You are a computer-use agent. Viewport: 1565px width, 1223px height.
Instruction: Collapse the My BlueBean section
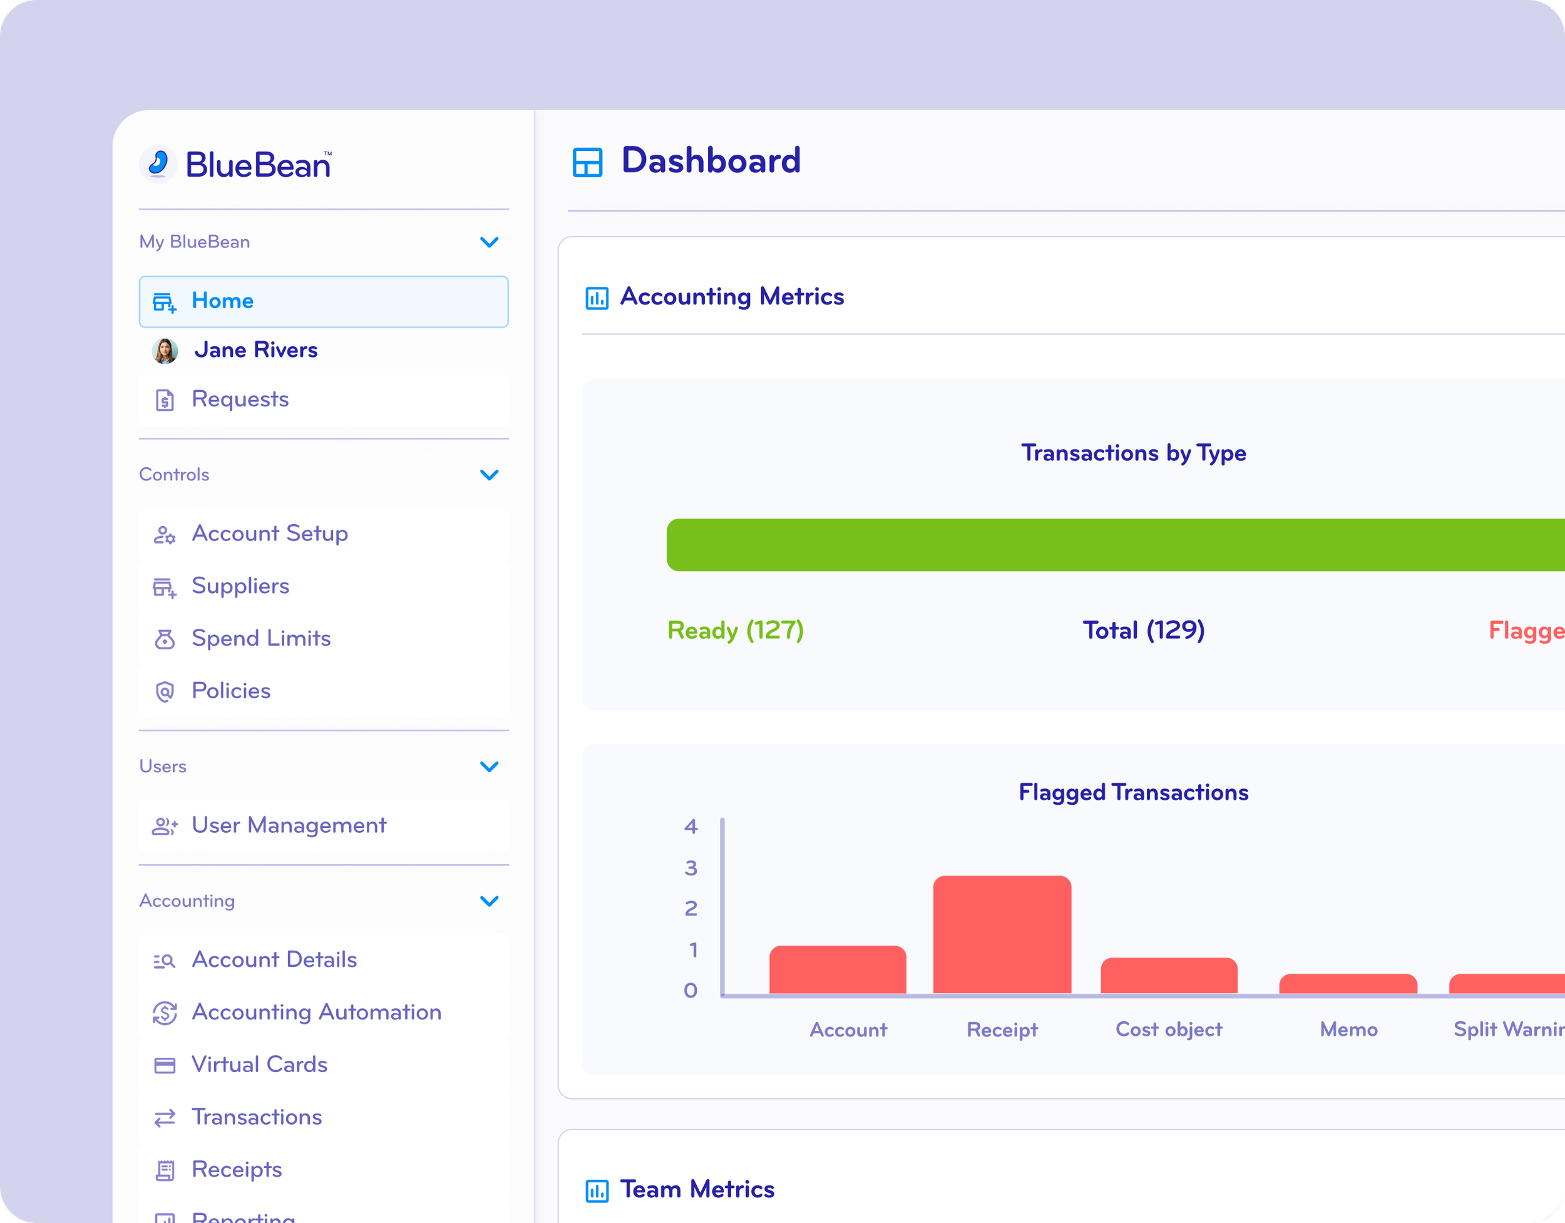(489, 242)
